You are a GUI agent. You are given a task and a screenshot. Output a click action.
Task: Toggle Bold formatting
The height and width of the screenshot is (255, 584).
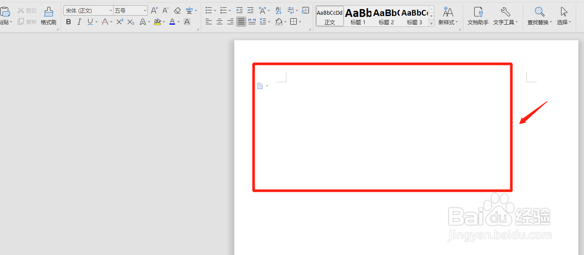(x=69, y=22)
